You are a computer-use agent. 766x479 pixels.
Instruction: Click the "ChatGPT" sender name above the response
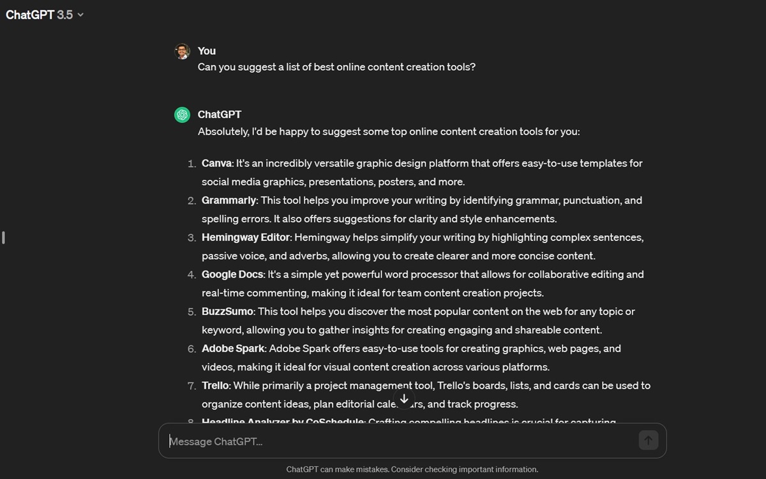coord(220,115)
